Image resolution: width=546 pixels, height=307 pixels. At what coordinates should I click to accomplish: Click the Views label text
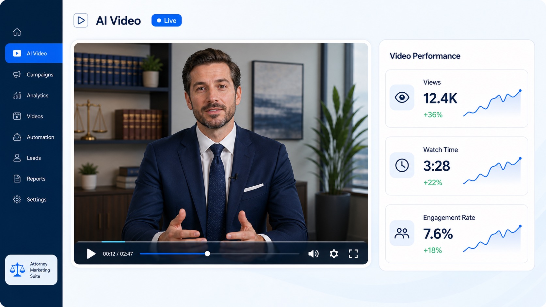[432, 82]
